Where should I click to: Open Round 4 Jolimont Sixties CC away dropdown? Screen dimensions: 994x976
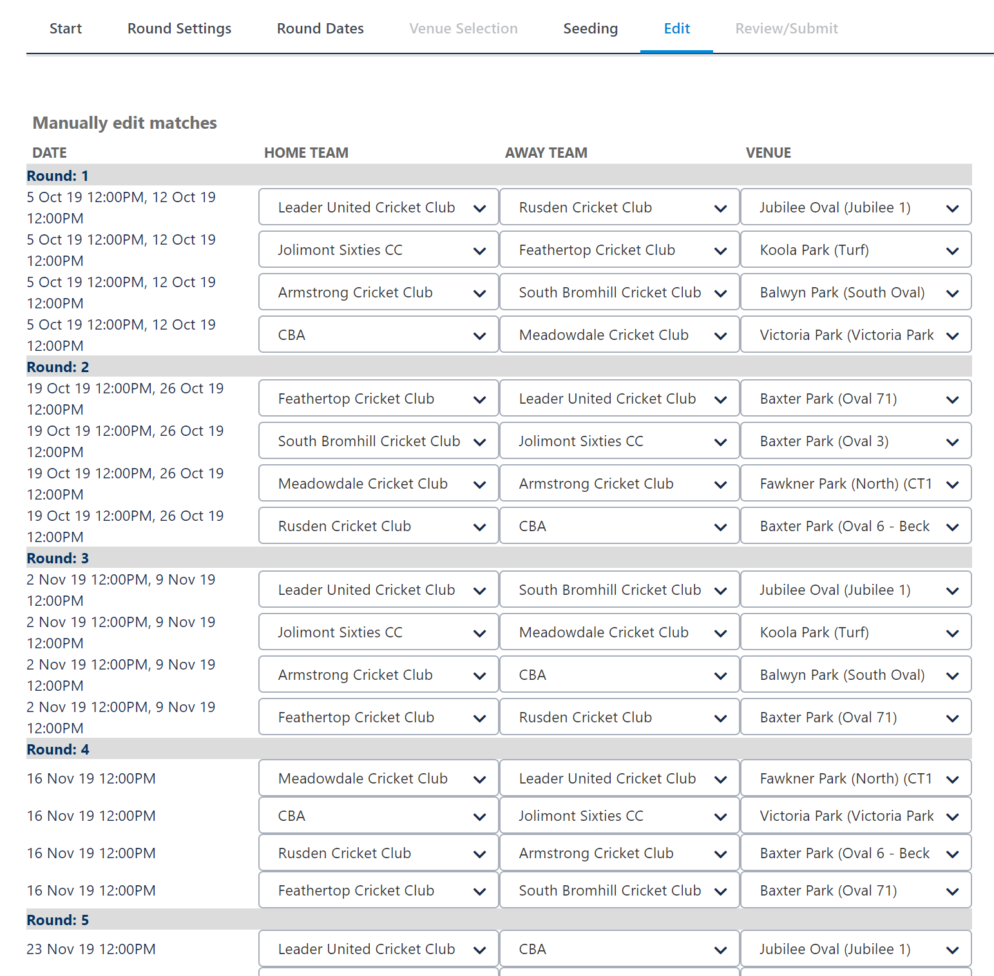pyautogui.click(x=620, y=815)
